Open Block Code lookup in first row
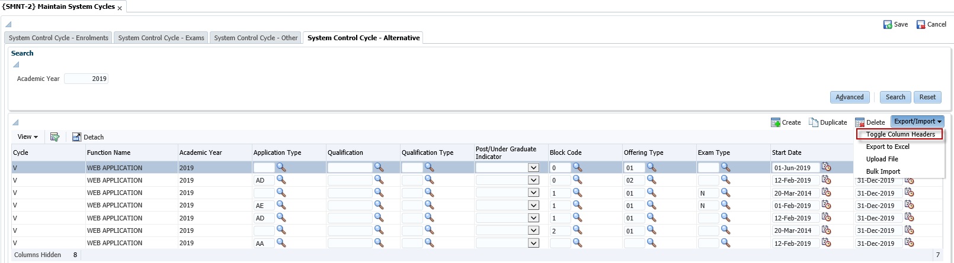The width and height of the screenshot is (954, 263). [578, 167]
